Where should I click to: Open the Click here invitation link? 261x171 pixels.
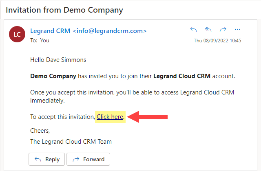[x=110, y=117]
